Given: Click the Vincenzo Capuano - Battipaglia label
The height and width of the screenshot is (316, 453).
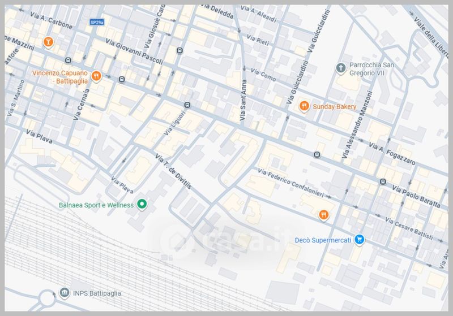Looking at the screenshot, I should click(59, 77).
